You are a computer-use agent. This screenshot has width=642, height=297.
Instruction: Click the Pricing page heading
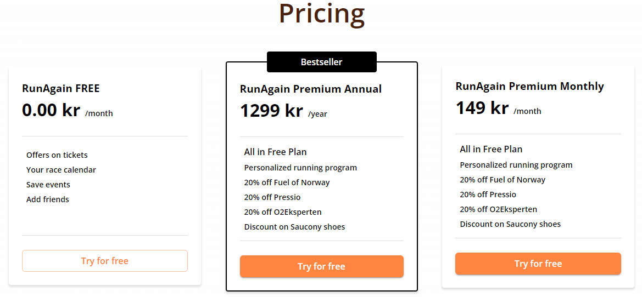[322, 14]
